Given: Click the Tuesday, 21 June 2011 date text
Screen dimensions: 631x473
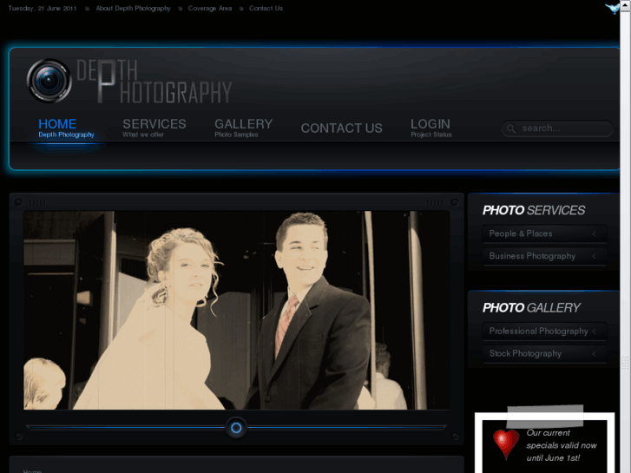Looking at the screenshot, I should coord(43,8).
